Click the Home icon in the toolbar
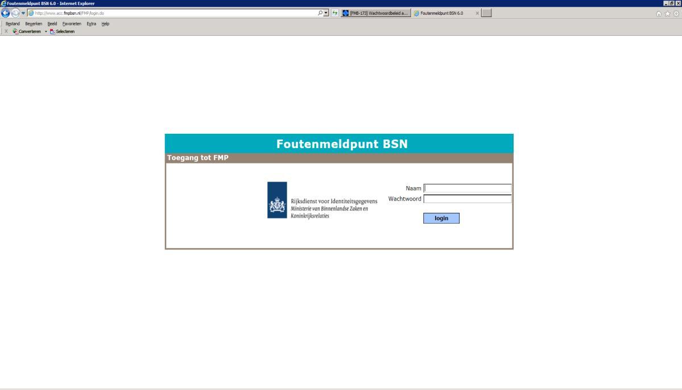The width and height of the screenshot is (682, 390). pyautogui.click(x=659, y=14)
